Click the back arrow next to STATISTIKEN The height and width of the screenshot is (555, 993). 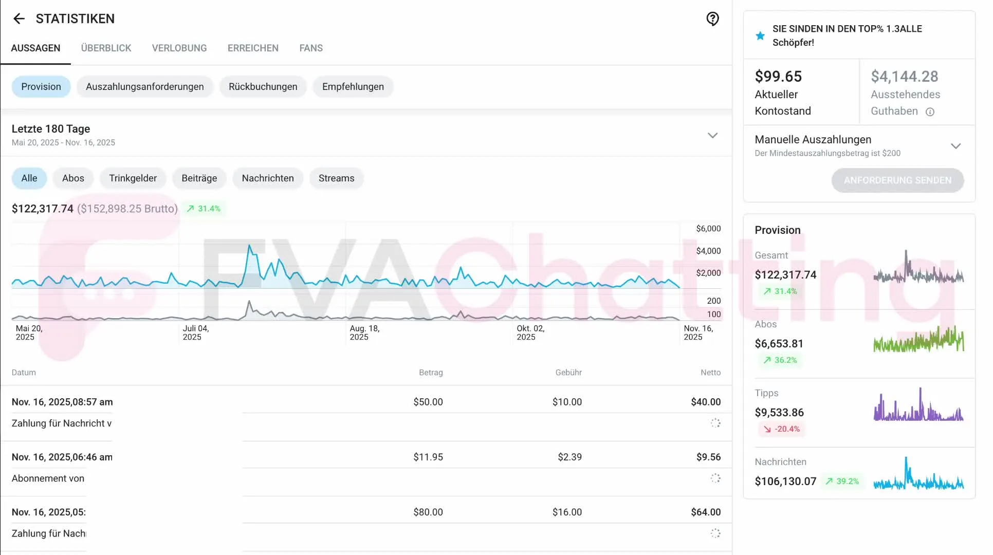tap(19, 19)
